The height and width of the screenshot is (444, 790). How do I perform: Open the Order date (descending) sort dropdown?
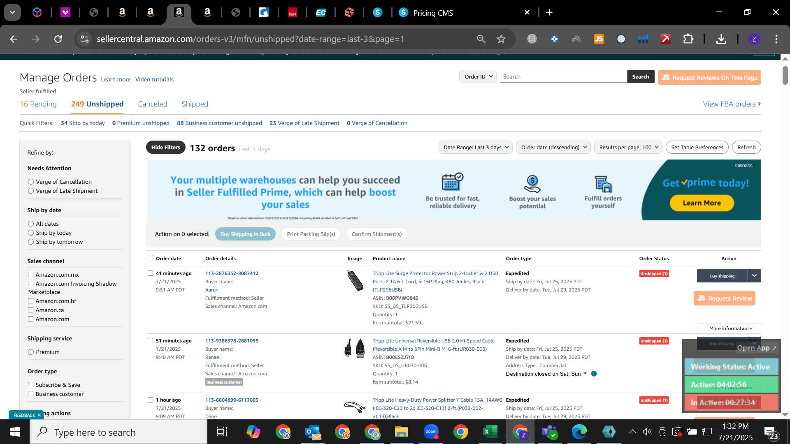tap(553, 147)
